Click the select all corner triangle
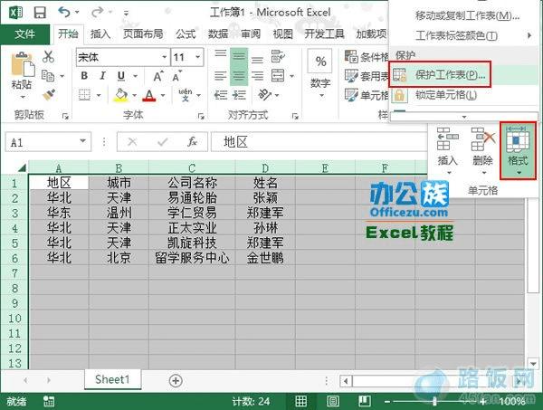Screen dimensions: 543x410 coord(22,168)
